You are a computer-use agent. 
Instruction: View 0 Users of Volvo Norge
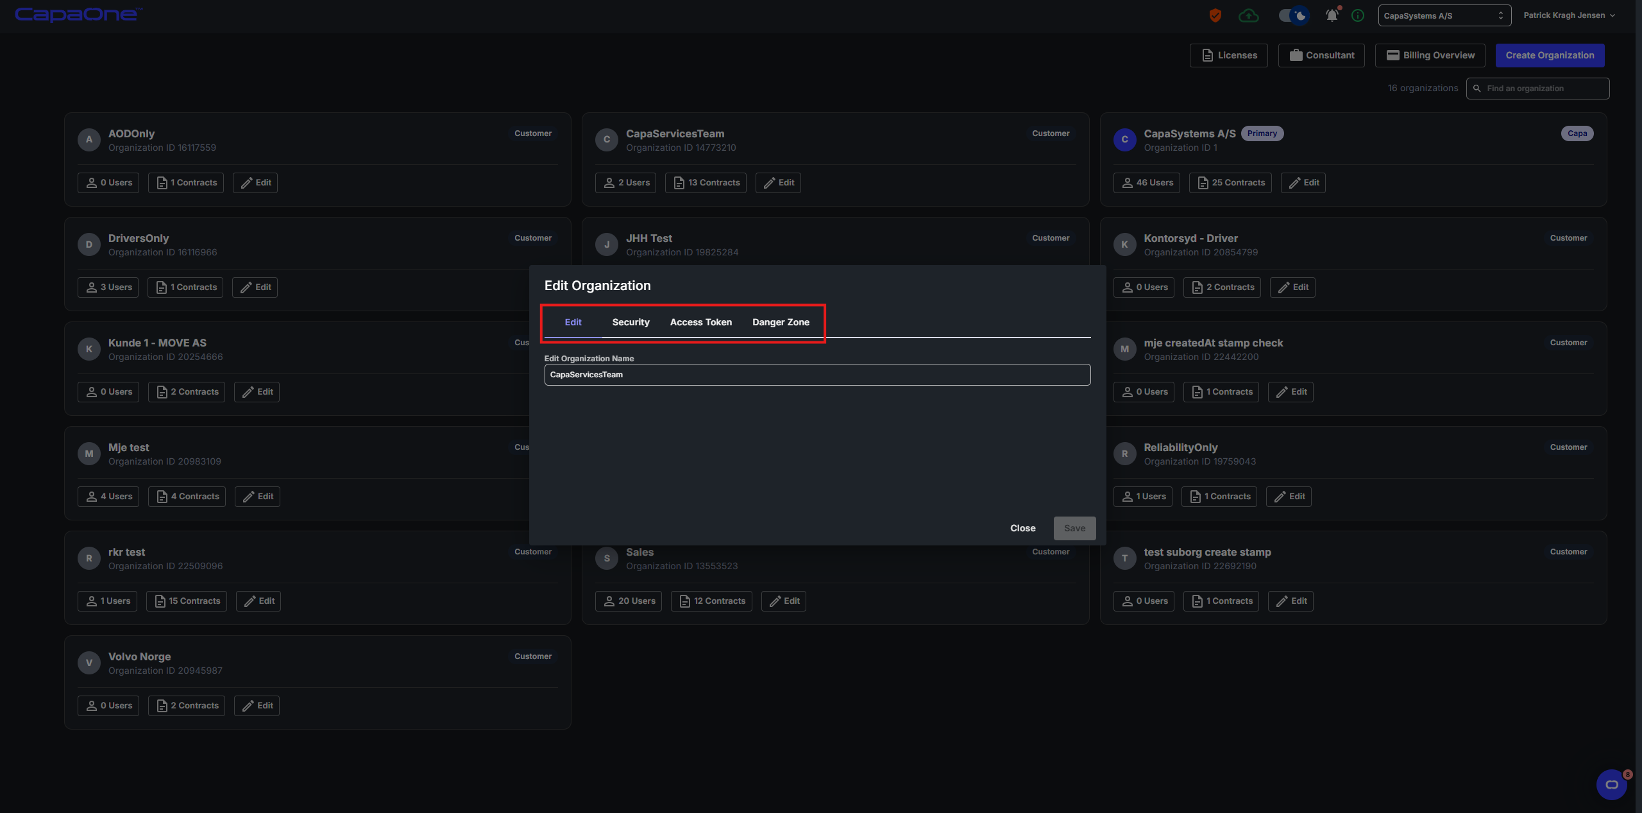(108, 706)
